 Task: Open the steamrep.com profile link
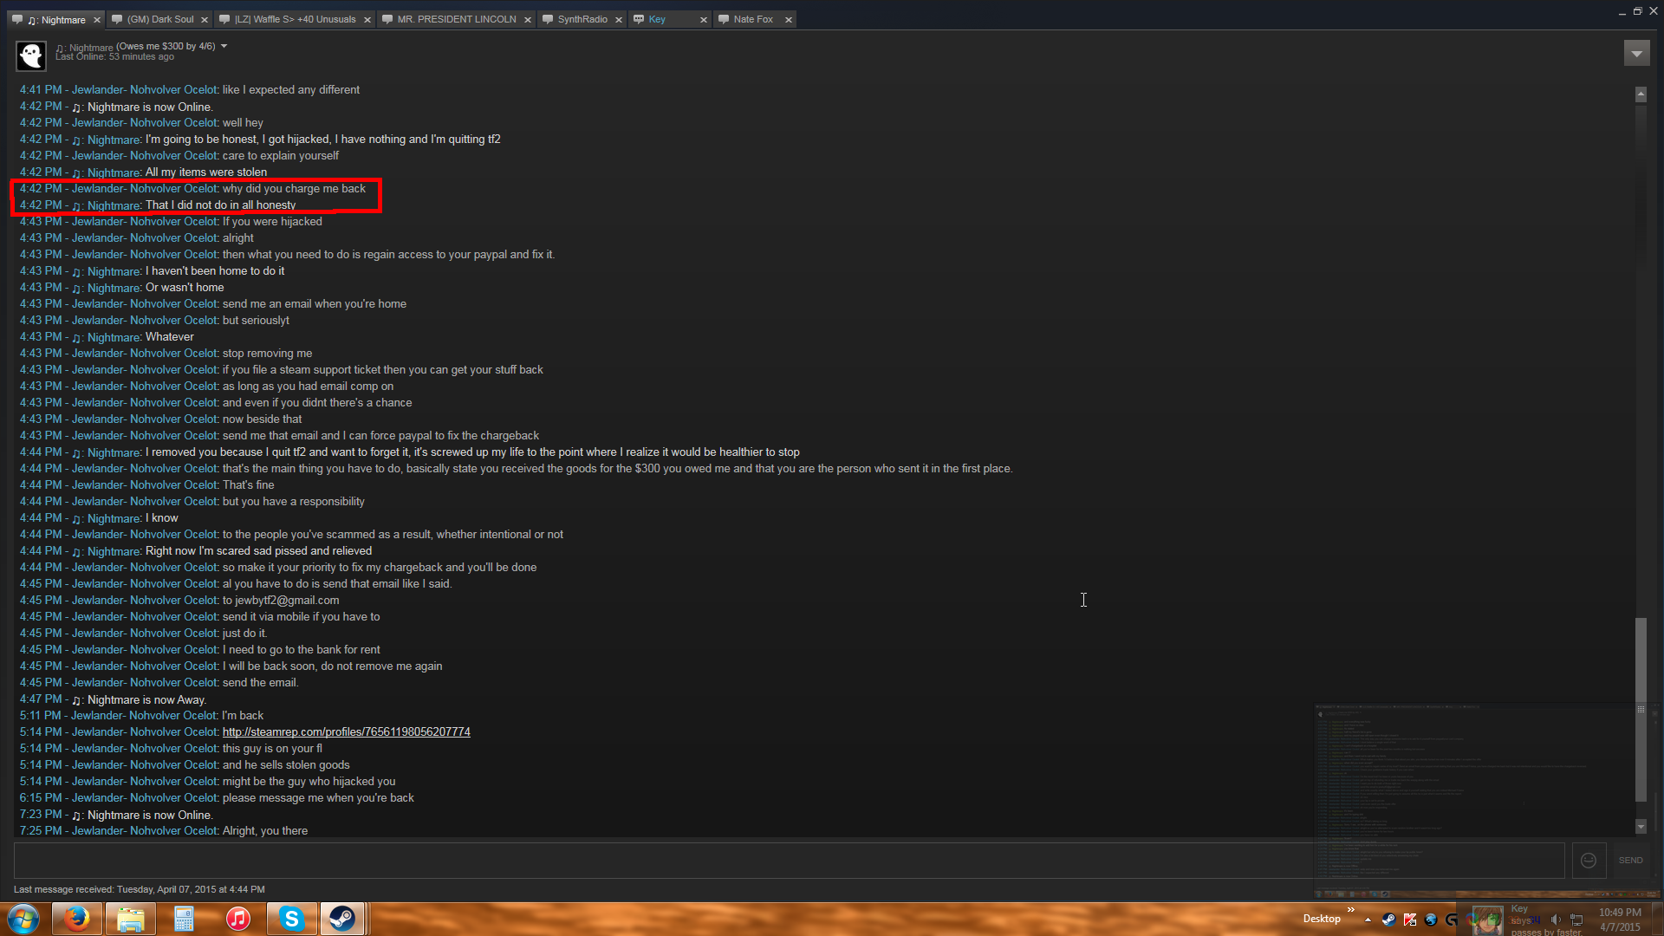(346, 732)
